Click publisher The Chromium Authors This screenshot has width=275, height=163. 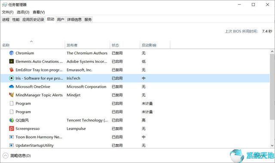[87, 53]
